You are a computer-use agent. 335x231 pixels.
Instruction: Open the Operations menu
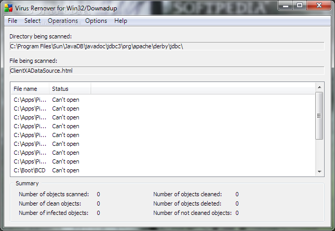63,21
